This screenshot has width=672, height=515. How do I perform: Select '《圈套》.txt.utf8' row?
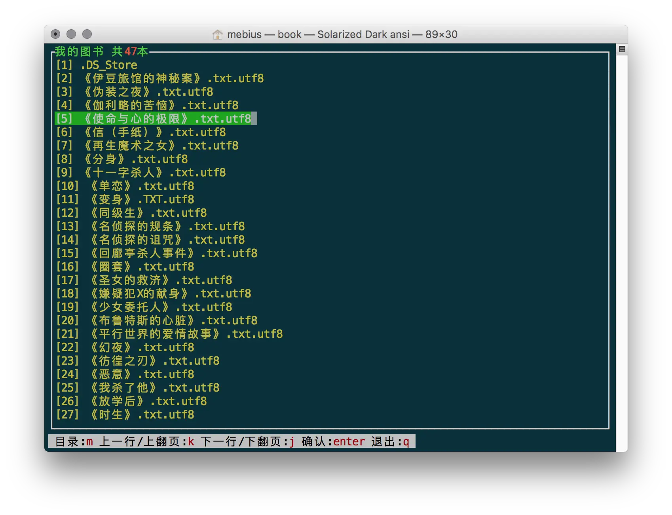click(125, 267)
